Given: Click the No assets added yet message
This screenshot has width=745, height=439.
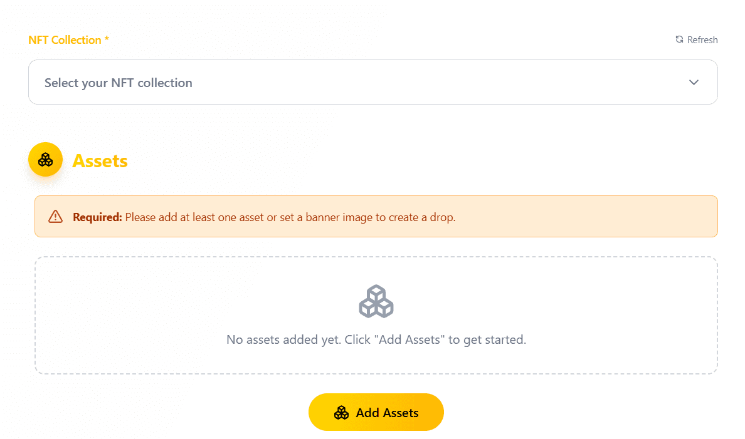Looking at the screenshot, I should click(376, 339).
